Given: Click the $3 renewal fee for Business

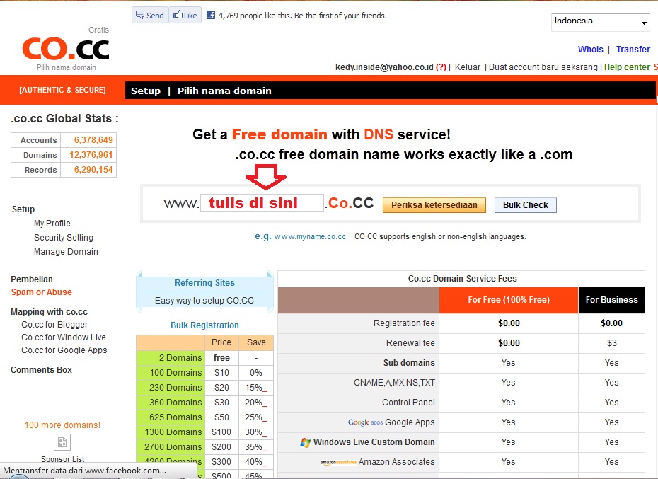Looking at the screenshot, I should pyautogui.click(x=611, y=343).
